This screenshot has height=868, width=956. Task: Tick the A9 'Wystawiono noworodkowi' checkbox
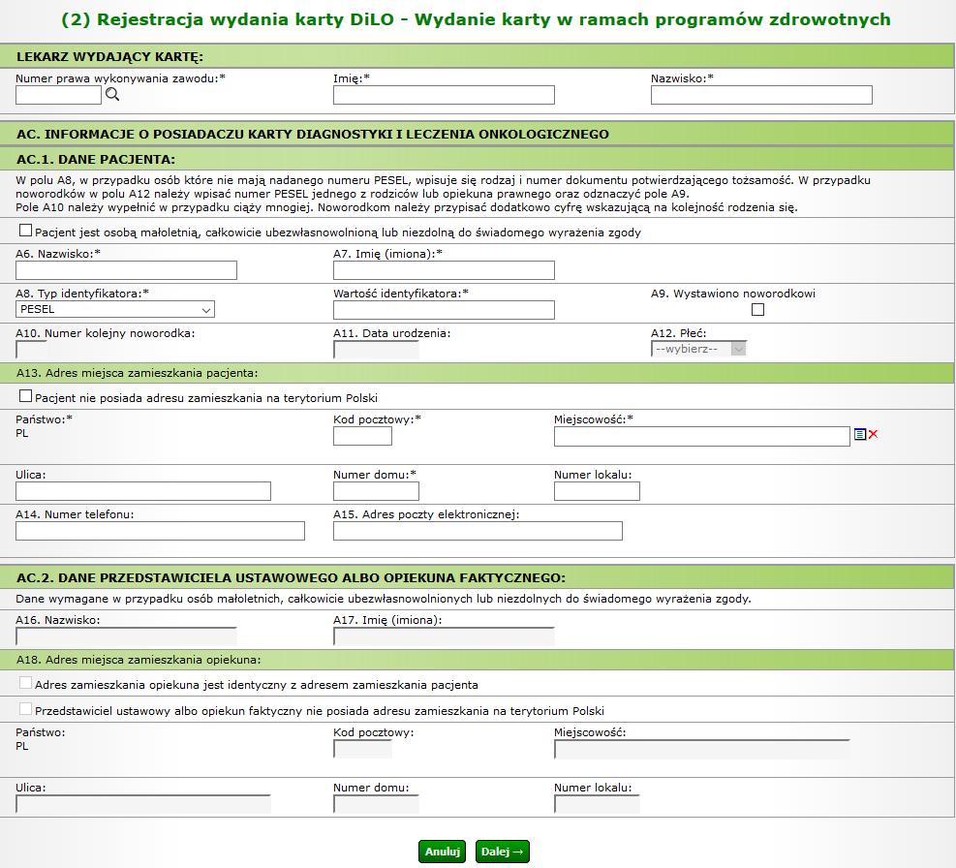click(757, 309)
